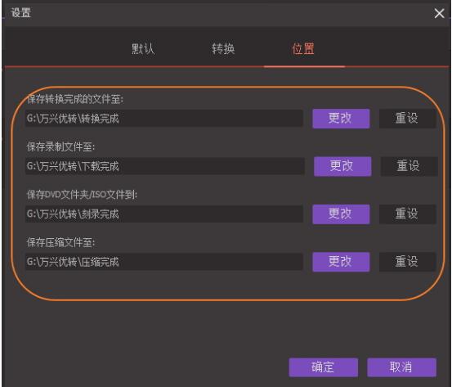Click the 保存压缩文件至 label
Image resolution: width=452 pixels, height=387 pixels.
coord(60,242)
